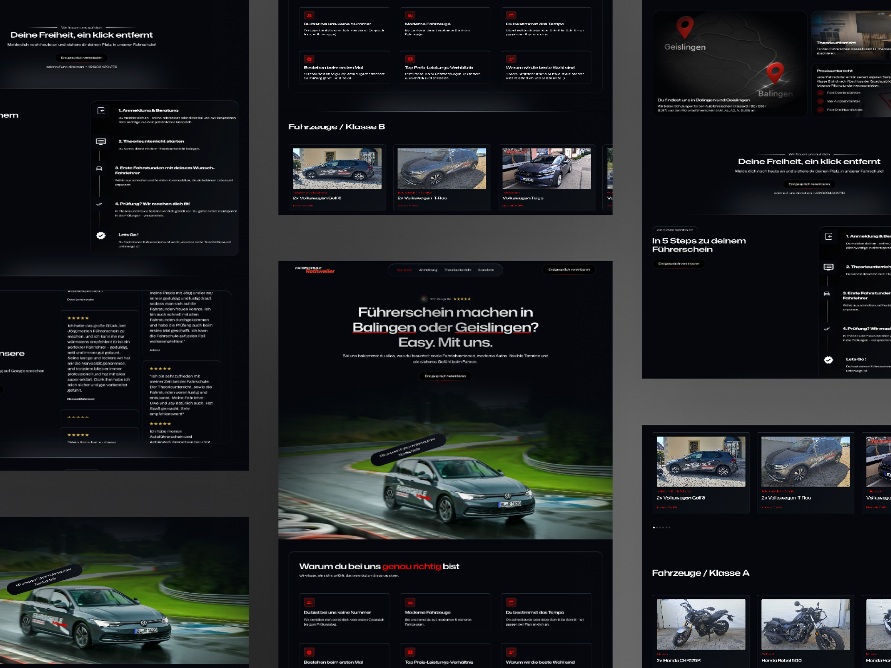
Task: Open the Volkswagen Taigo photo under 'Fahrzeuge / Klasse B'
Action: click(x=547, y=168)
